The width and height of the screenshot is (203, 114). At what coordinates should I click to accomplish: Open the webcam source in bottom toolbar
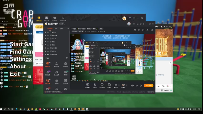pos(95,86)
